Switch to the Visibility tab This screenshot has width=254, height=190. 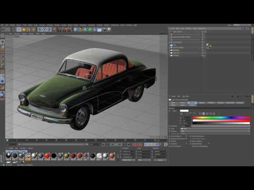[x=211, y=103]
